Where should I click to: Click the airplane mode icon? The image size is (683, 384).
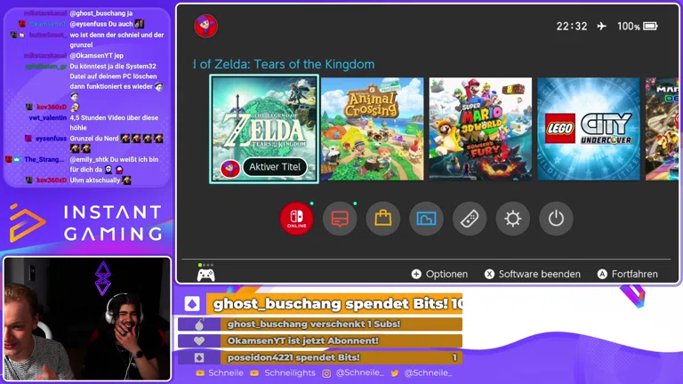coord(601,26)
